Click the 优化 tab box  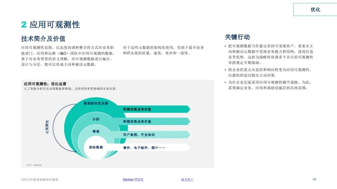click(315, 10)
